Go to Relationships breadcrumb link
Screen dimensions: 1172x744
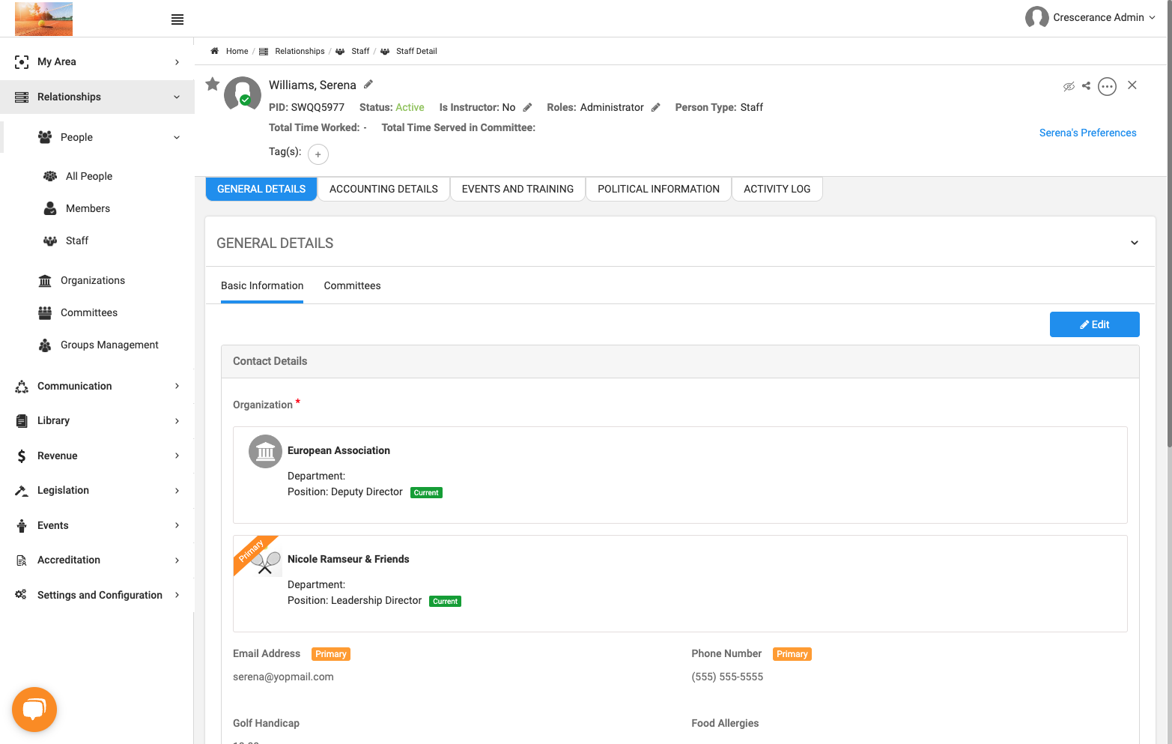point(300,51)
